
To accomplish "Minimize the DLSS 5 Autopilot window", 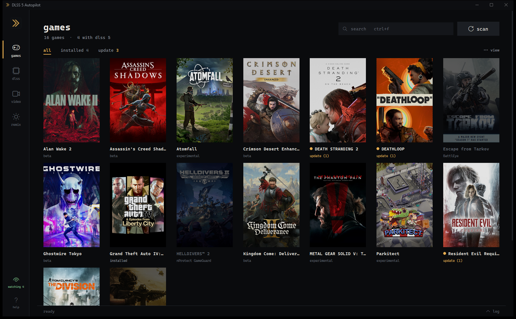I will 477,5.
